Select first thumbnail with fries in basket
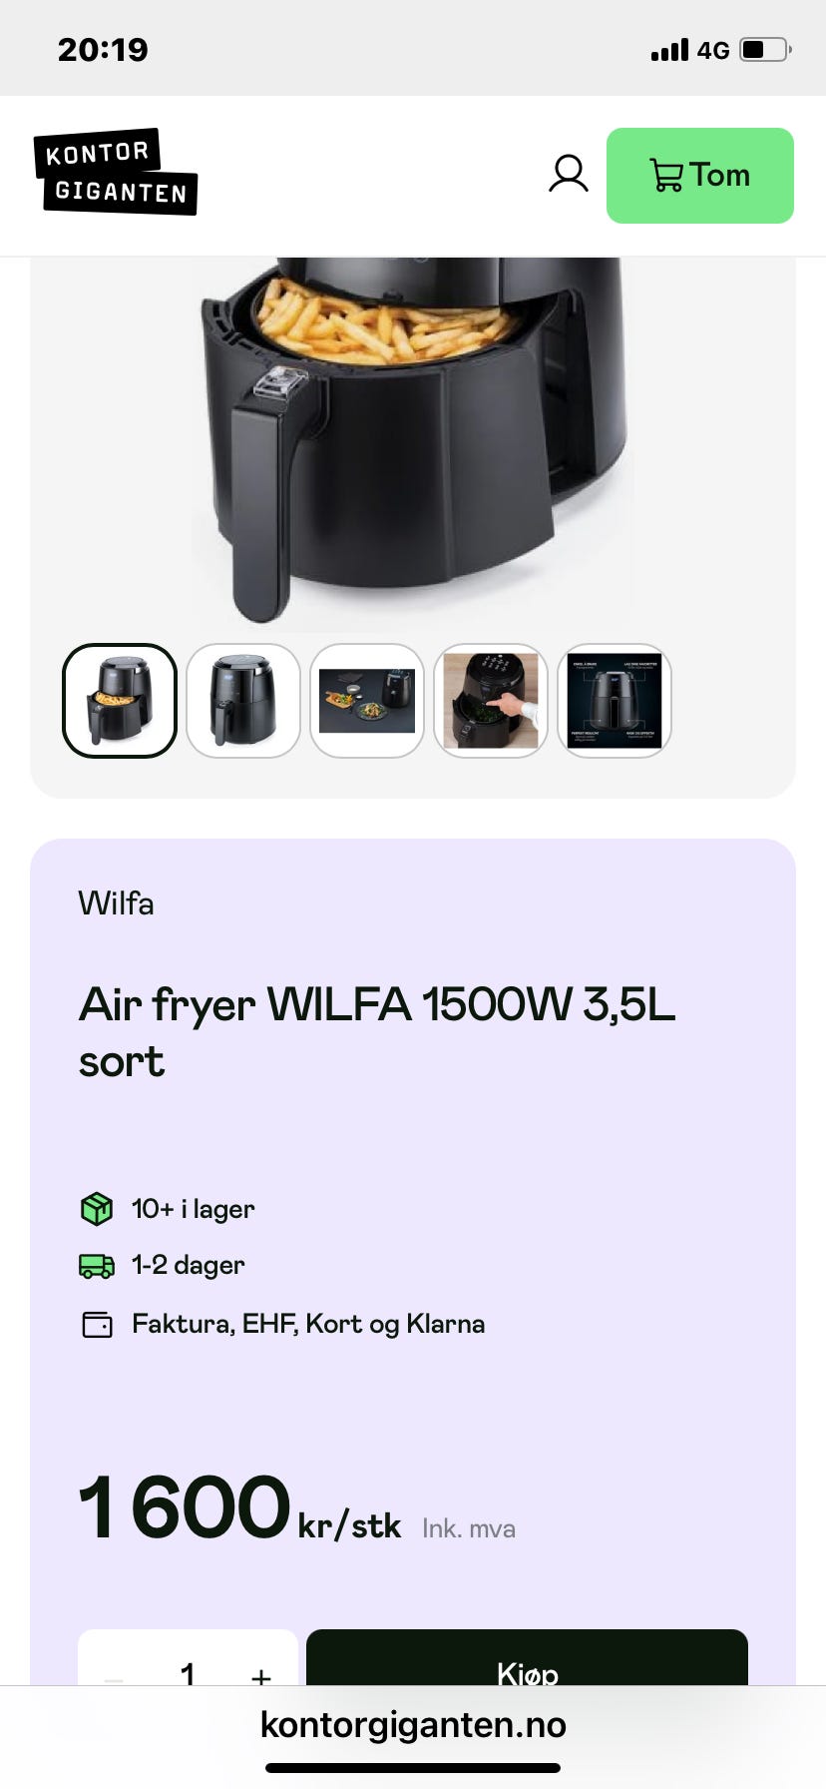Image resolution: width=826 pixels, height=1789 pixels. click(120, 701)
